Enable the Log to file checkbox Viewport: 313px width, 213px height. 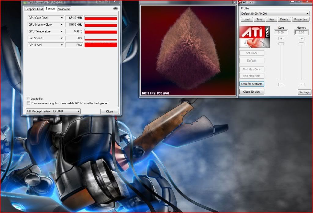coord(28,99)
